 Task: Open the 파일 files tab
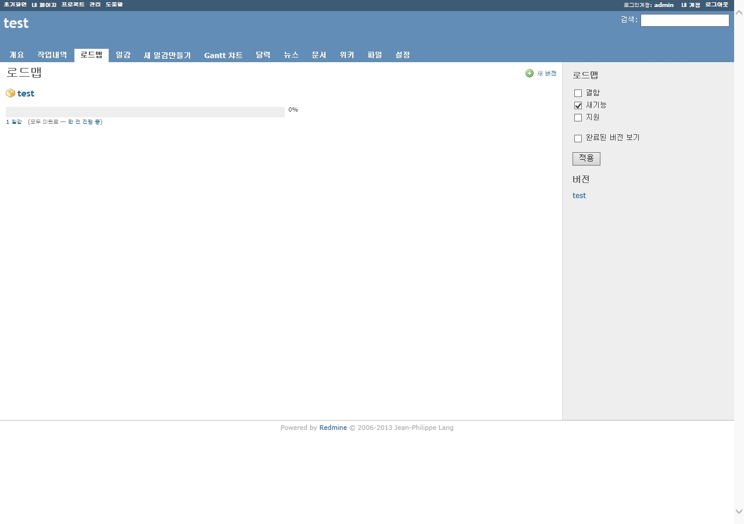(375, 55)
